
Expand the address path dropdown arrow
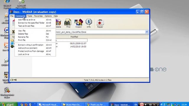point(147,32)
